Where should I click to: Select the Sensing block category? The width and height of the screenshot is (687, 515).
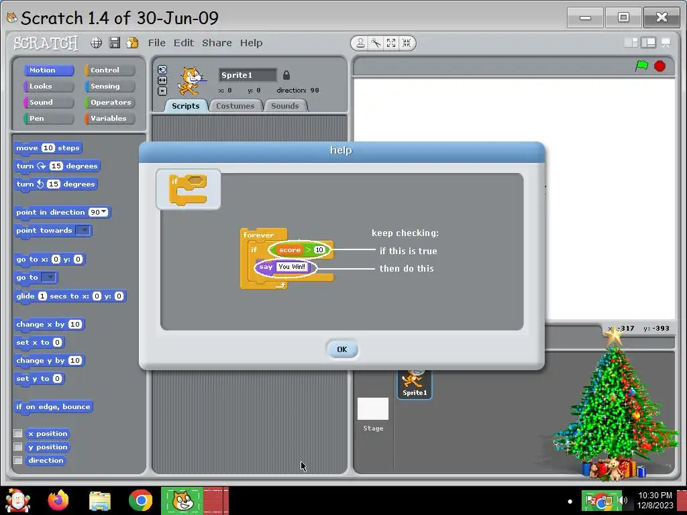click(x=110, y=87)
